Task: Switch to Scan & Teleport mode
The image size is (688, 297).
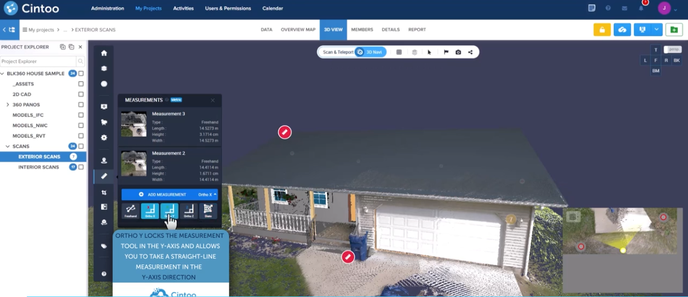Action: coord(338,52)
